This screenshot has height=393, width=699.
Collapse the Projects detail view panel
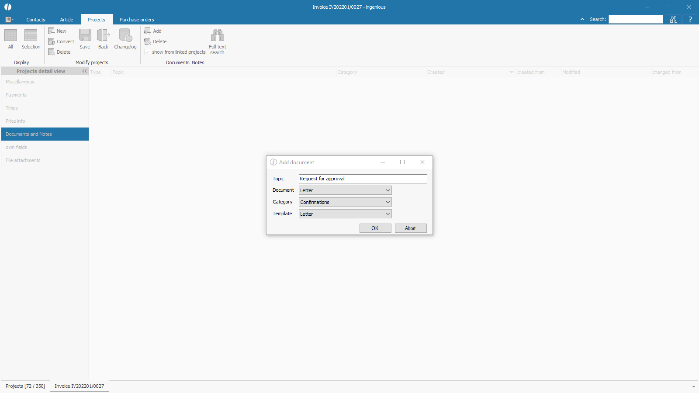84,71
